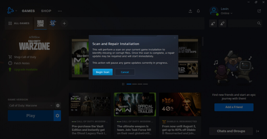Open the Official World Reveal Trailer thumbnail

[135, 104]
